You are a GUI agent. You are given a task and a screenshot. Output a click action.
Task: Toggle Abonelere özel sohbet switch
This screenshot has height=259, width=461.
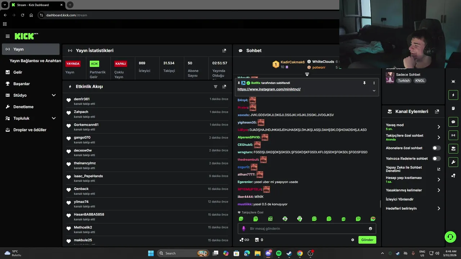(x=437, y=148)
